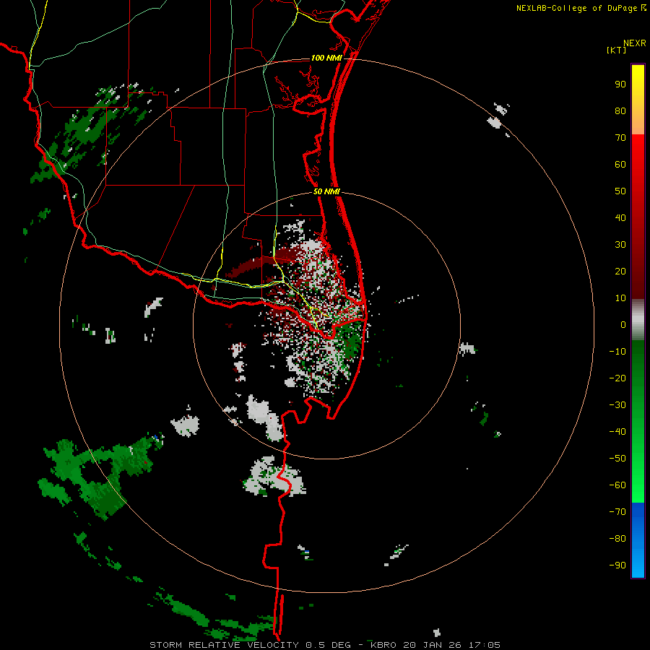This screenshot has width=650, height=650.
Task: Click the -40 value on velocity scale
Action: pos(617,432)
